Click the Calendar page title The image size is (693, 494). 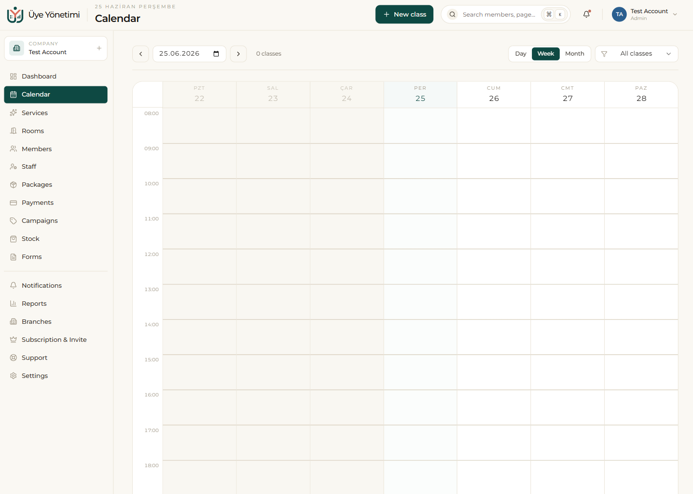(118, 19)
